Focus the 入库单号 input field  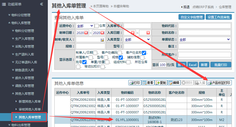tap(137, 26)
